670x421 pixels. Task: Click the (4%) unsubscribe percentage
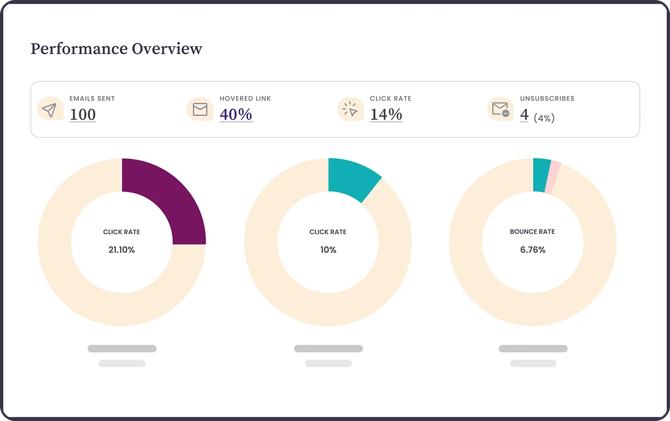click(544, 118)
